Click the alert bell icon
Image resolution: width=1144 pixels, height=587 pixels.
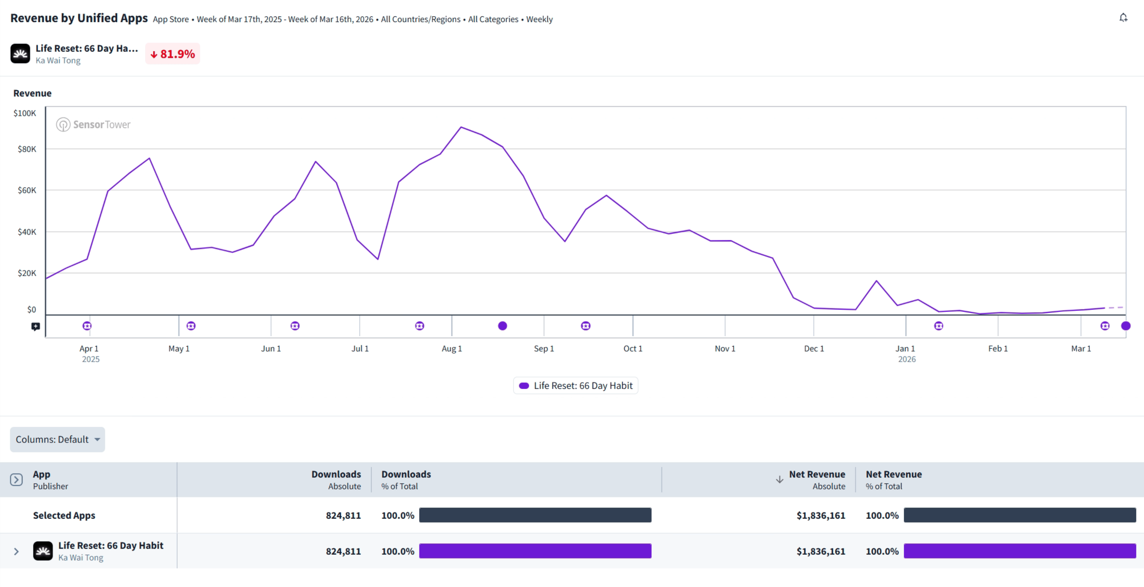tap(1123, 18)
